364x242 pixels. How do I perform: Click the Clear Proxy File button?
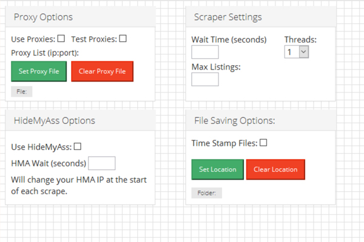[102, 71]
